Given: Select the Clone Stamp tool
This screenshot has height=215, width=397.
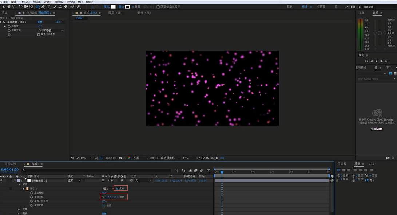Looking at the screenshot, I should tap(60, 7).
